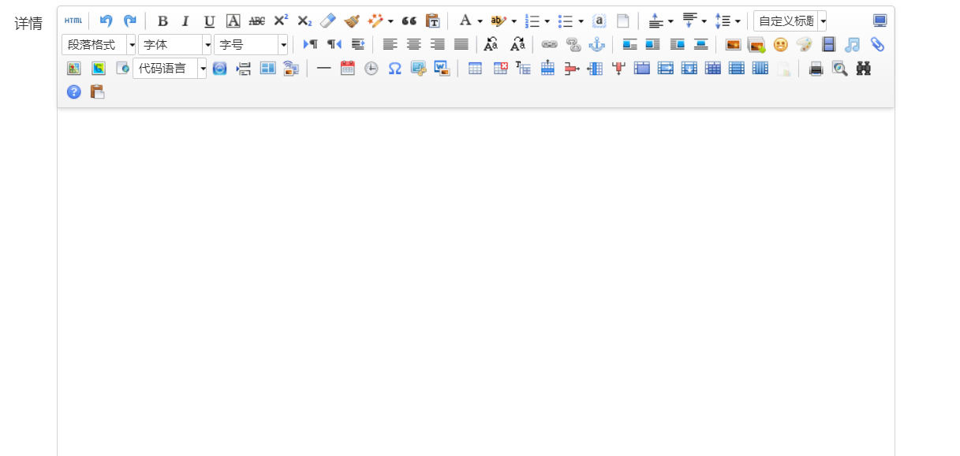
Task: Insert a table
Action: [x=475, y=69]
